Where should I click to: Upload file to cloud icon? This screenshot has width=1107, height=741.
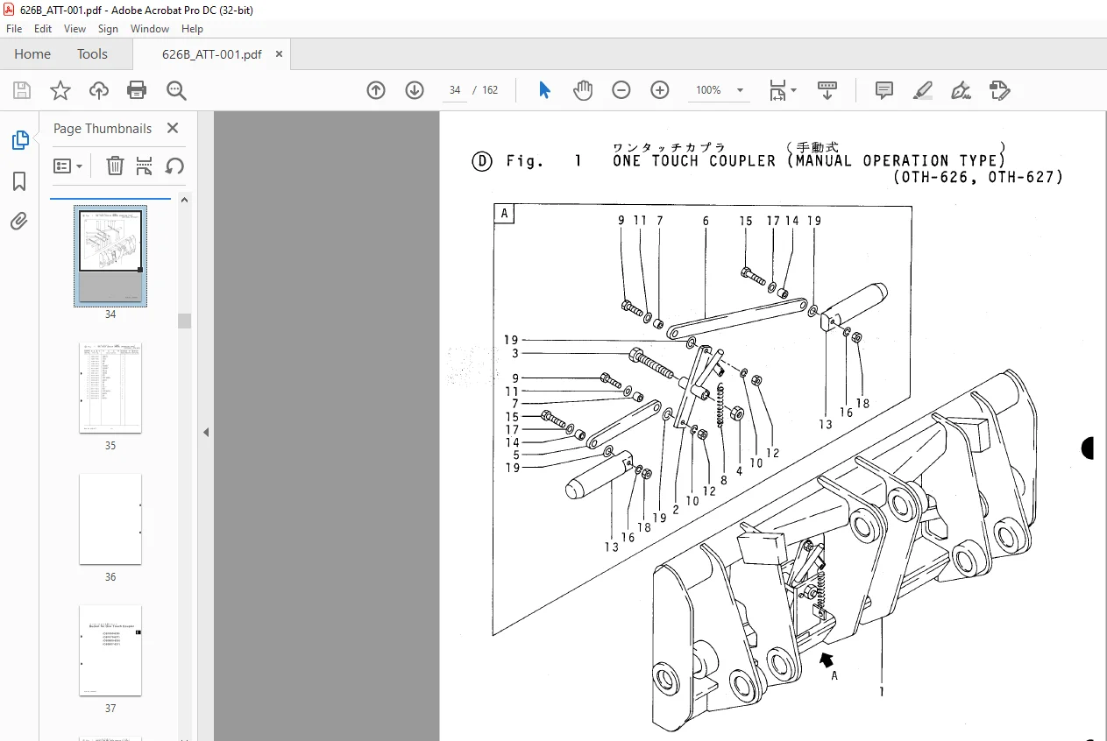[99, 90]
